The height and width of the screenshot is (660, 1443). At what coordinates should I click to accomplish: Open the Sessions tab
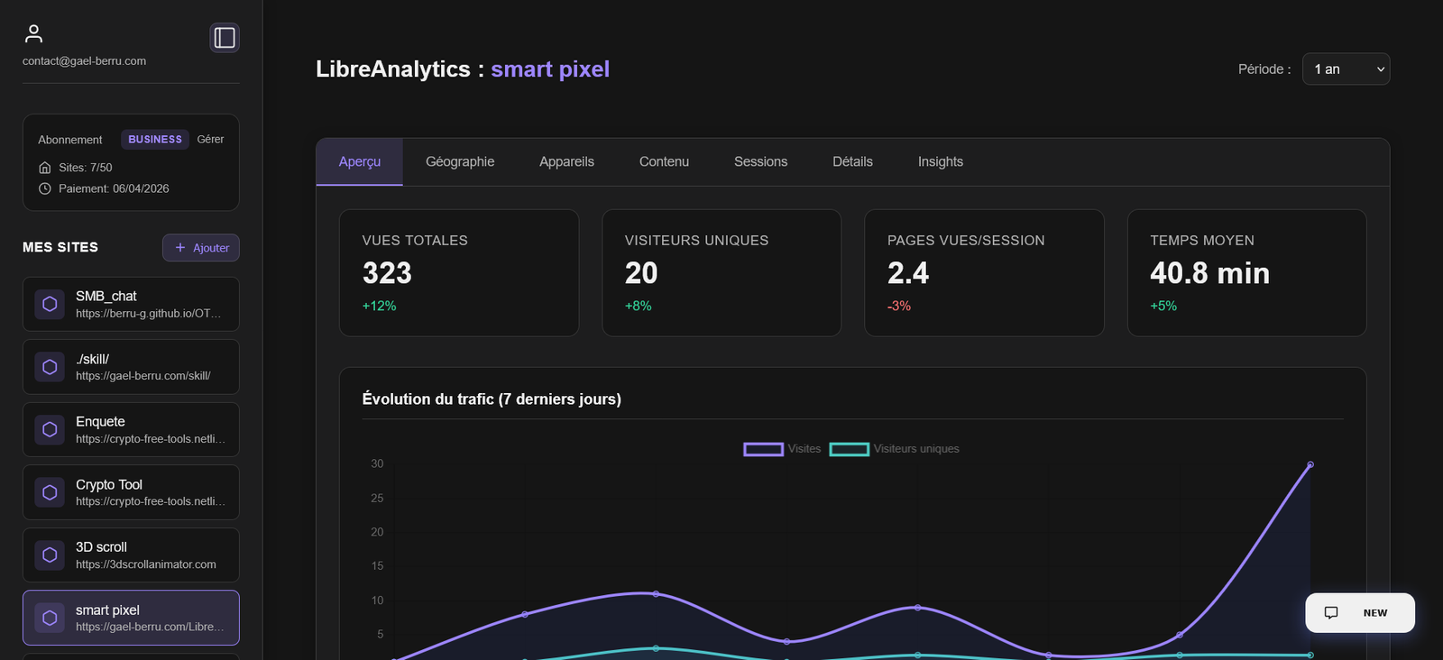click(x=760, y=162)
